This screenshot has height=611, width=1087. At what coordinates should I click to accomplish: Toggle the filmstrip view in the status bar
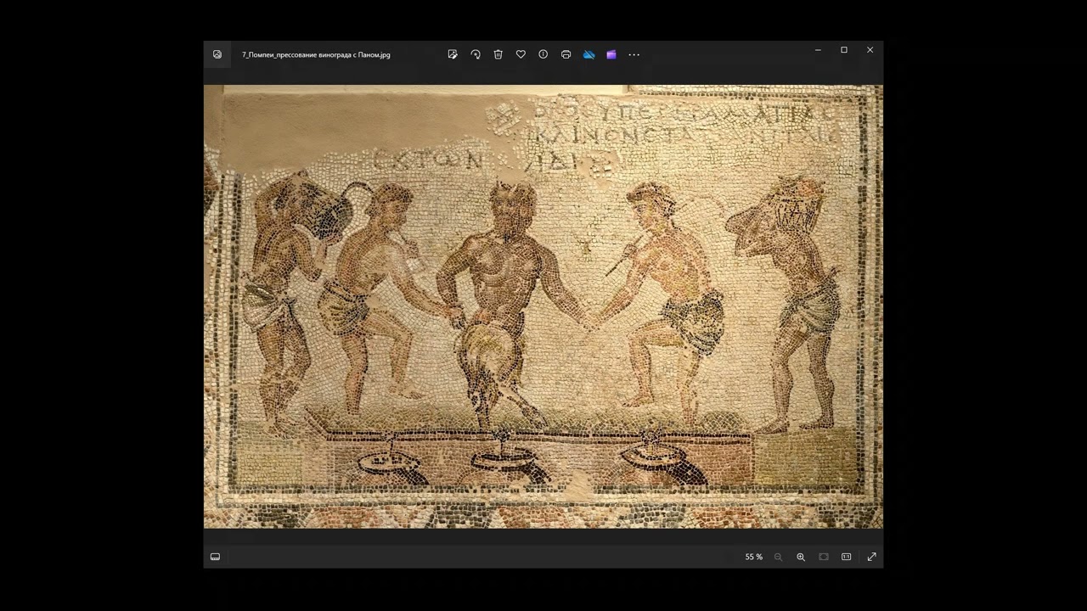coord(215,557)
